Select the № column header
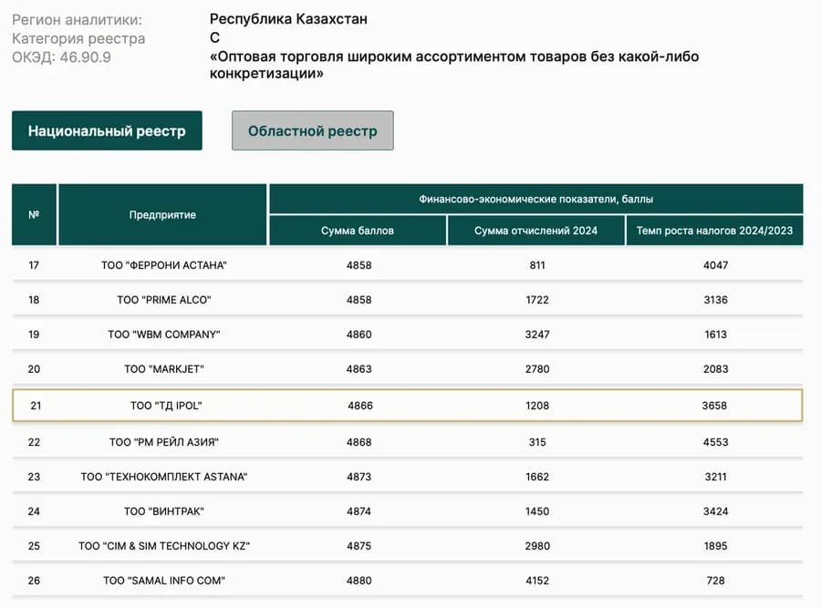 (x=34, y=214)
